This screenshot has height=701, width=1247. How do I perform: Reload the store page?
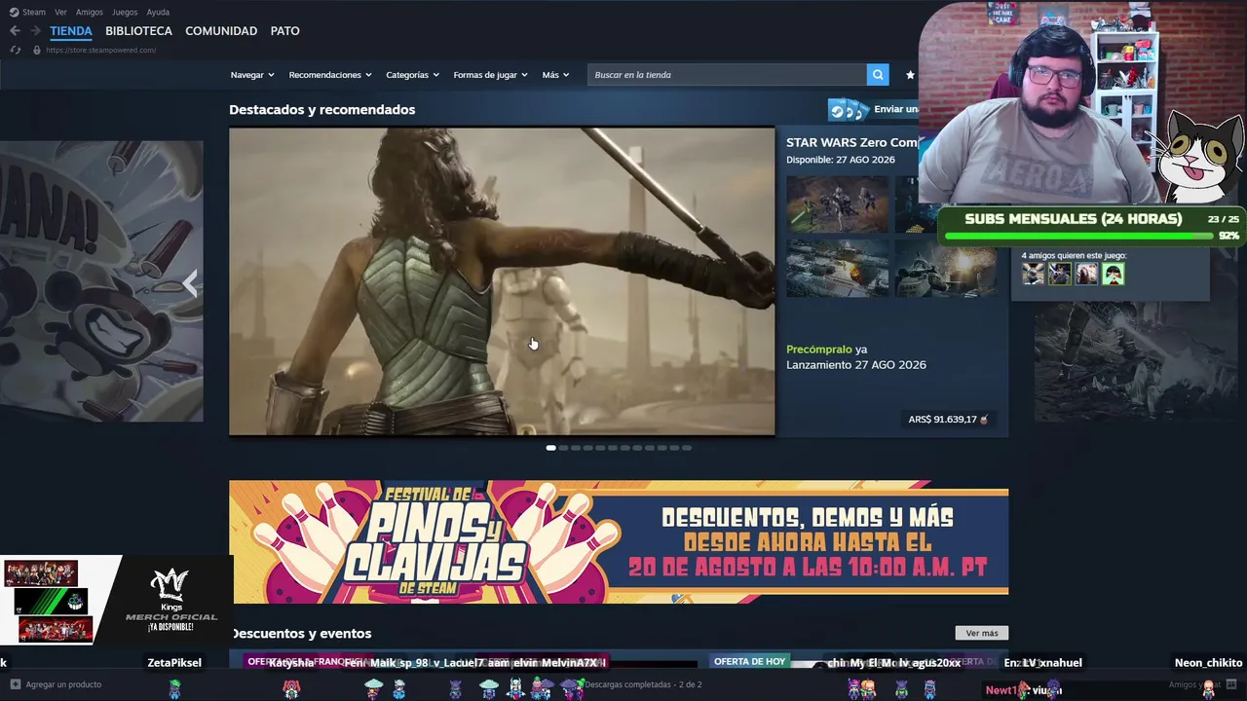(x=15, y=50)
